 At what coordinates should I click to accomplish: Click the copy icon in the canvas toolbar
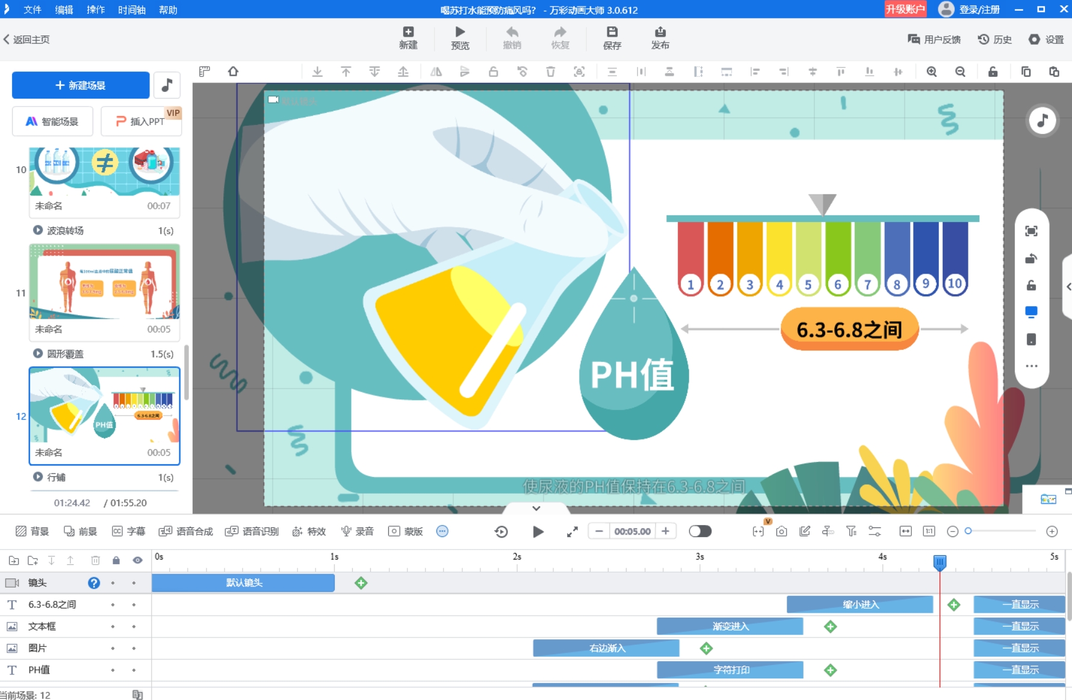pos(1026,72)
